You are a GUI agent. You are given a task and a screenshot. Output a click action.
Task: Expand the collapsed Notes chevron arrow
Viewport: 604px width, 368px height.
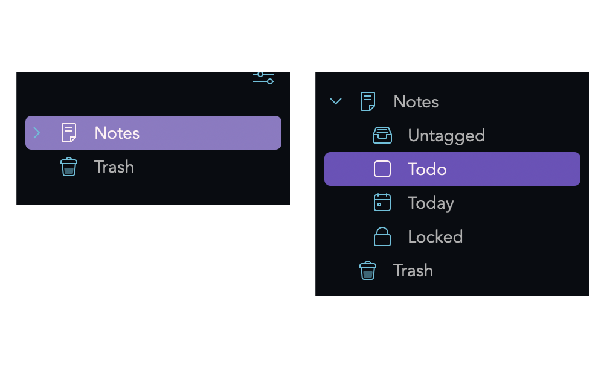[37, 133]
